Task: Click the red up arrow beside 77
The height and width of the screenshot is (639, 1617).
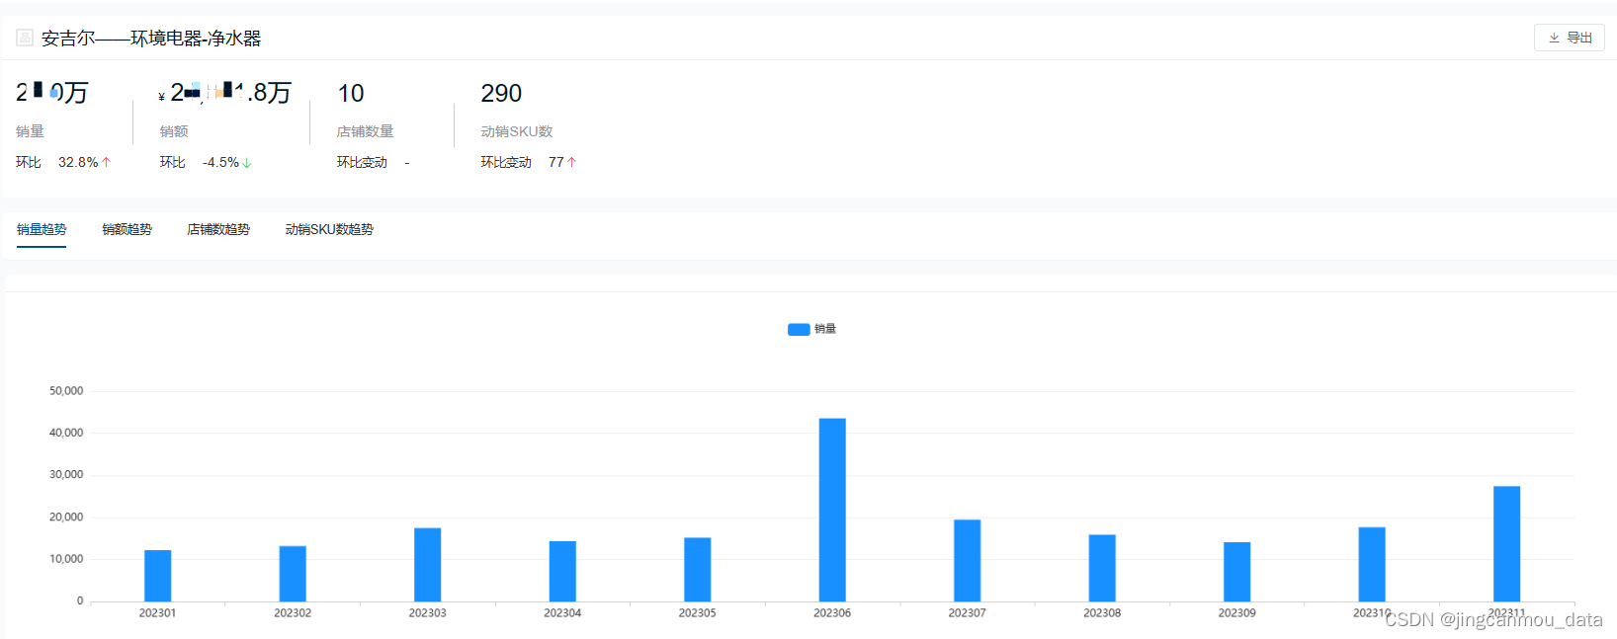Action: pos(571,162)
